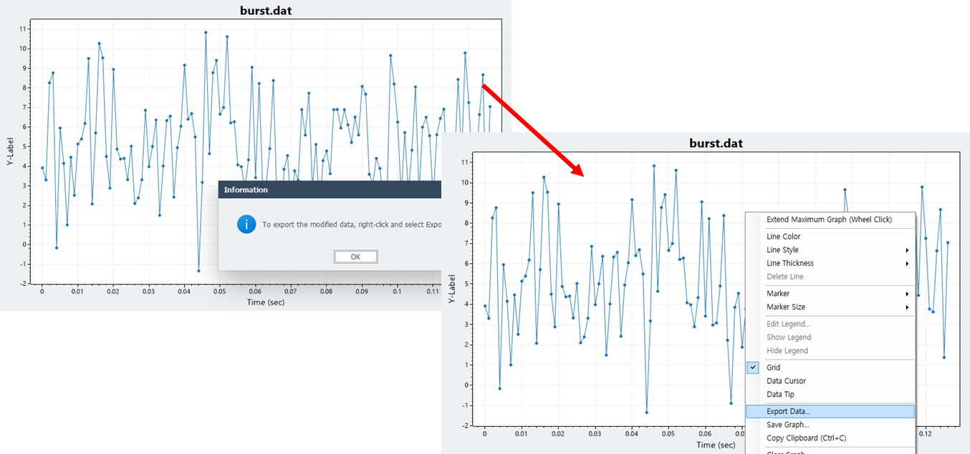Screen dimensions: 970x454
Task: Expand the Line Style submenu arrow
Action: click(x=907, y=250)
